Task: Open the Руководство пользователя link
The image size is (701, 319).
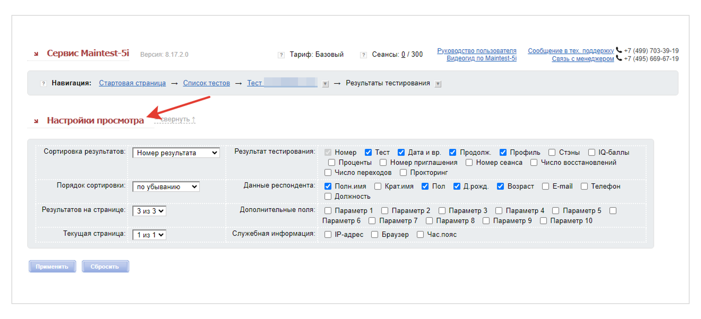Action: pyautogui.click(x=477, y=51)
